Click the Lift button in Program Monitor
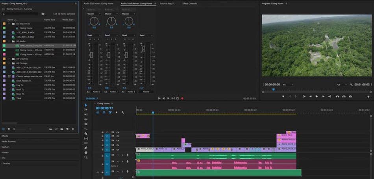 [x=337, y=96]
